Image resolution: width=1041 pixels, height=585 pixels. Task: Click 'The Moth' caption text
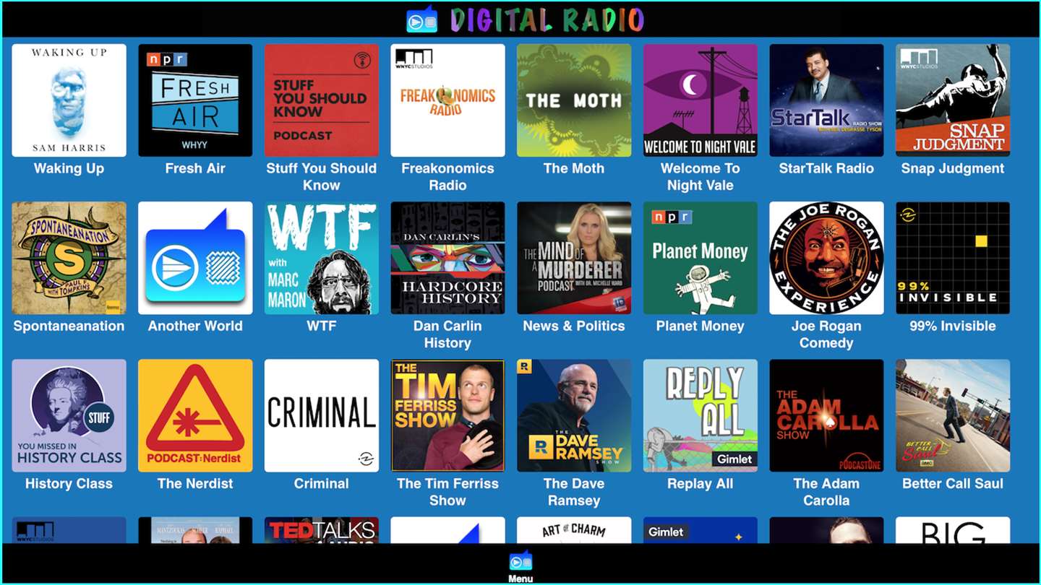(574, 168)
